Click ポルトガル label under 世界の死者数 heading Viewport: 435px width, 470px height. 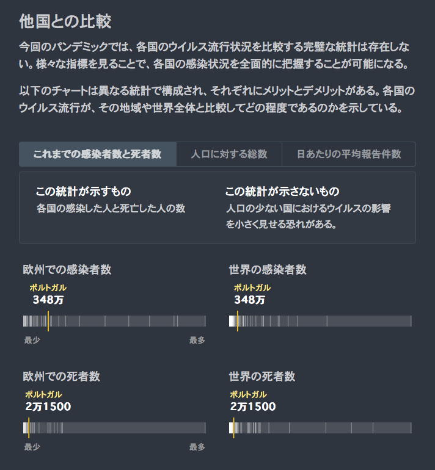coord(249,394)
